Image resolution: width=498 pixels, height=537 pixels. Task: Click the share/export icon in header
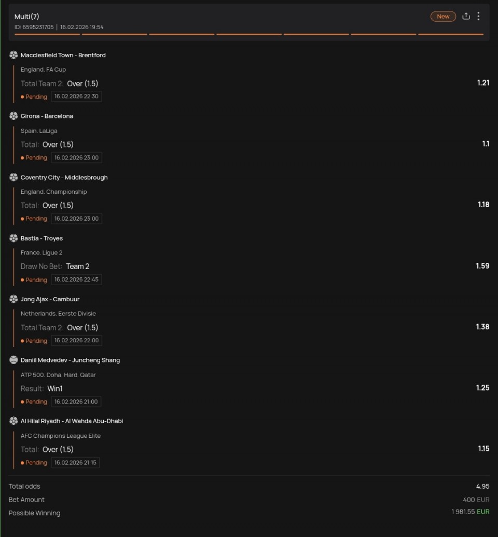(466, 16)
